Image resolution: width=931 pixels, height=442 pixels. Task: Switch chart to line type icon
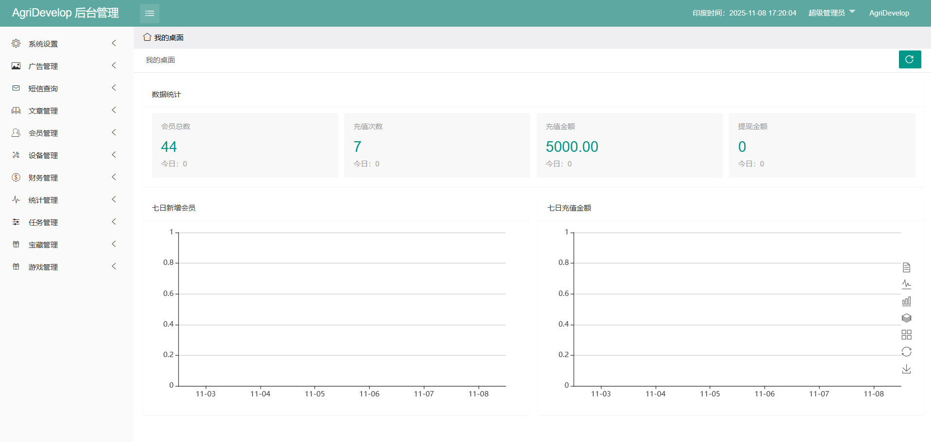click(x=906, y=284)
